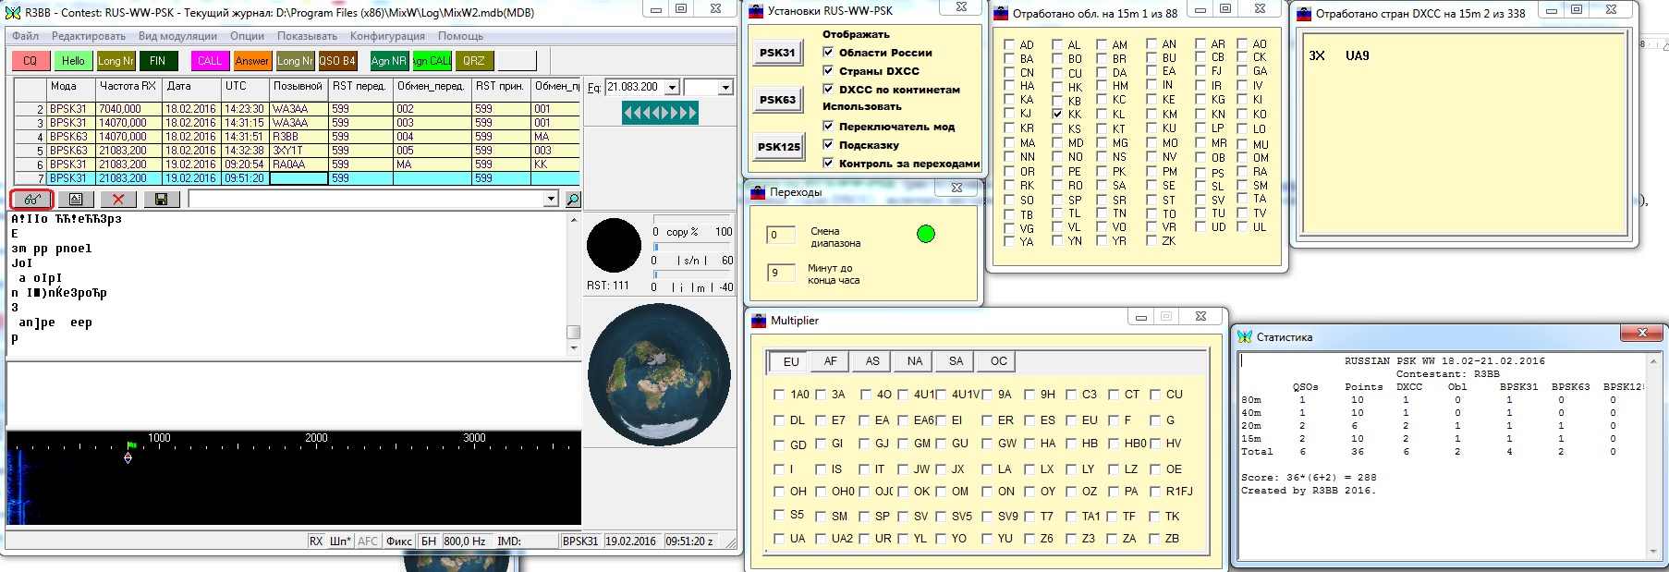Screen dimensions: 1669x572
Task: Open the 'Конфигурация' menu
Action: click(387, 36)
